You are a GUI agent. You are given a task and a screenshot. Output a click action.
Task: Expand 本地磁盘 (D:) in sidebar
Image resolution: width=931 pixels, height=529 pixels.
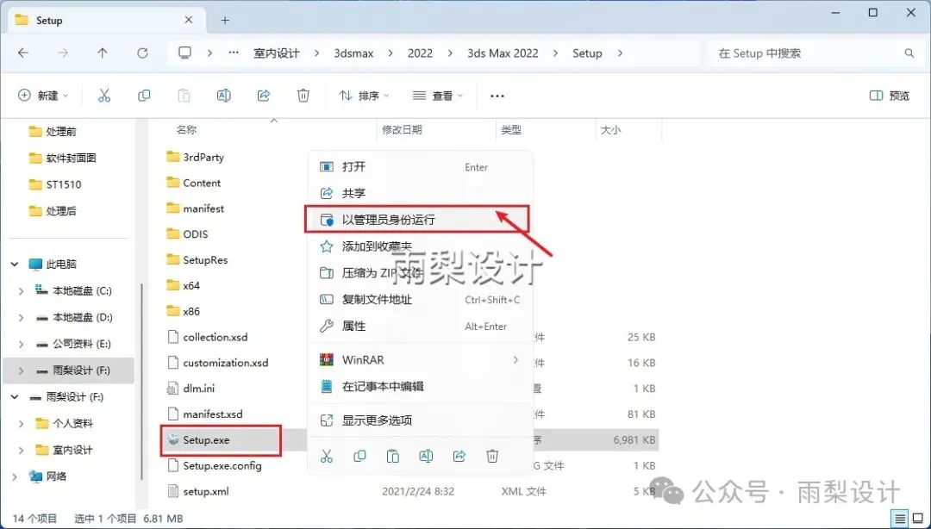tap(22, 318)
